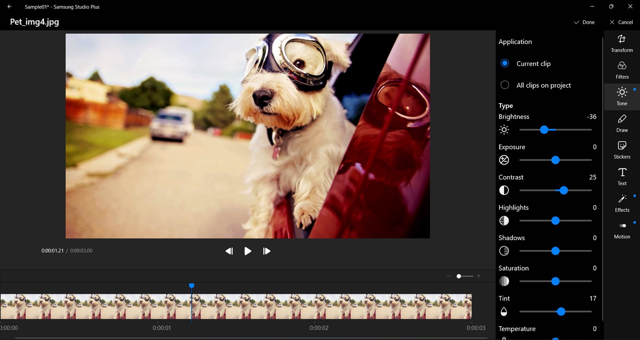Click the current time 0:00:01.21
640x340 pixels.
(x=53, y=251)
